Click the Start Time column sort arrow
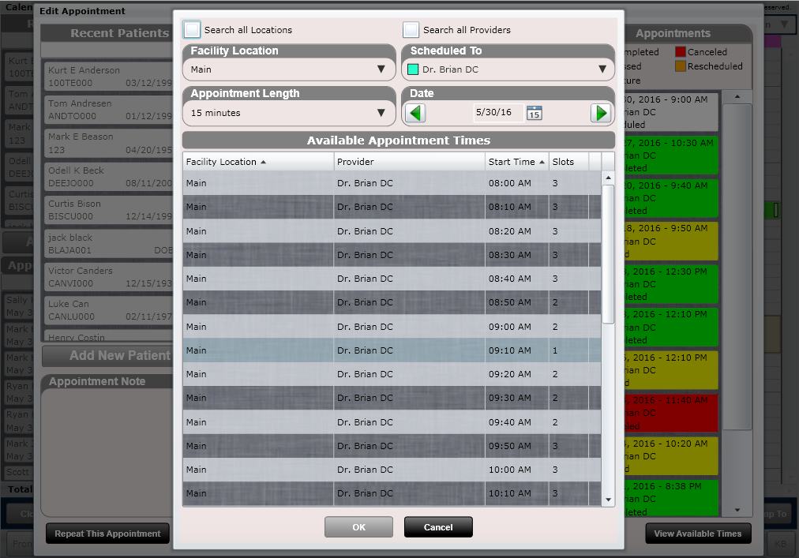Viewport: 799px width, 558px height. (x=540, y=161)
